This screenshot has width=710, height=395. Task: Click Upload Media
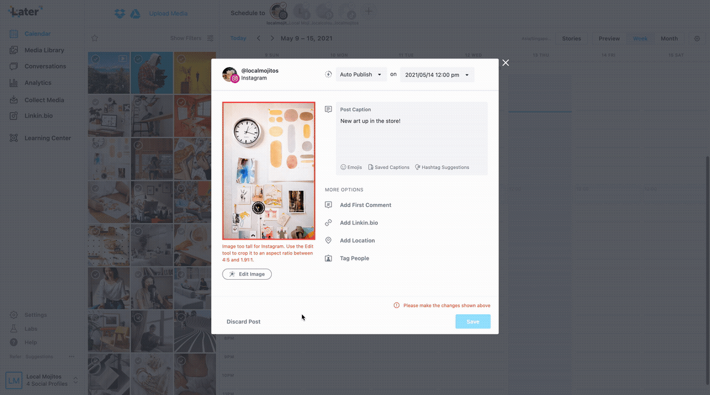click(168, 14)
